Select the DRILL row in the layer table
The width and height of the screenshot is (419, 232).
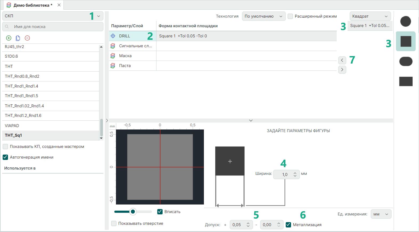coord(124,36)
